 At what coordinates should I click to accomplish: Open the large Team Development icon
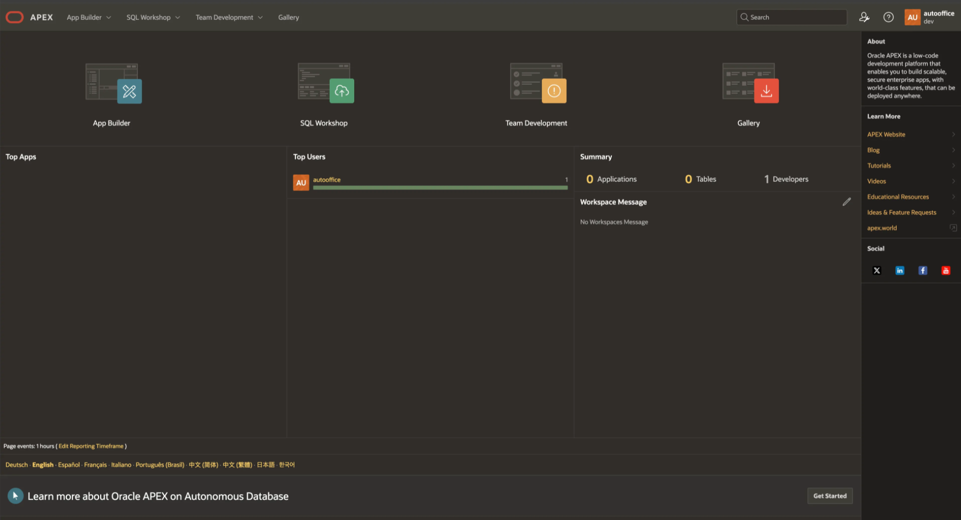538,83
